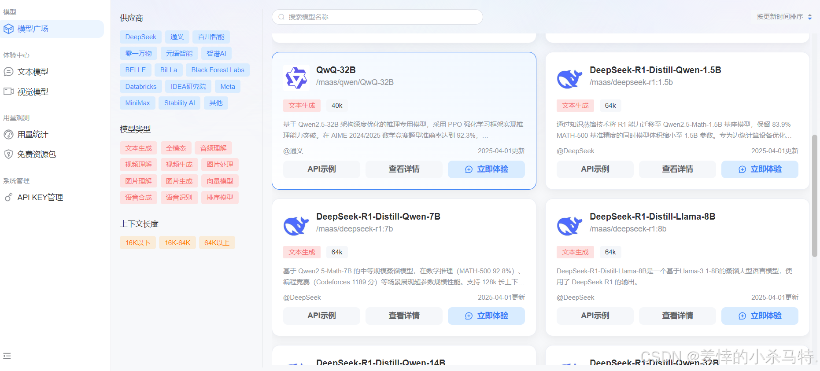
Task: View 查看详情 for DeepSeek-R1-Distill-Llama-8B
Action: point(677,316)
